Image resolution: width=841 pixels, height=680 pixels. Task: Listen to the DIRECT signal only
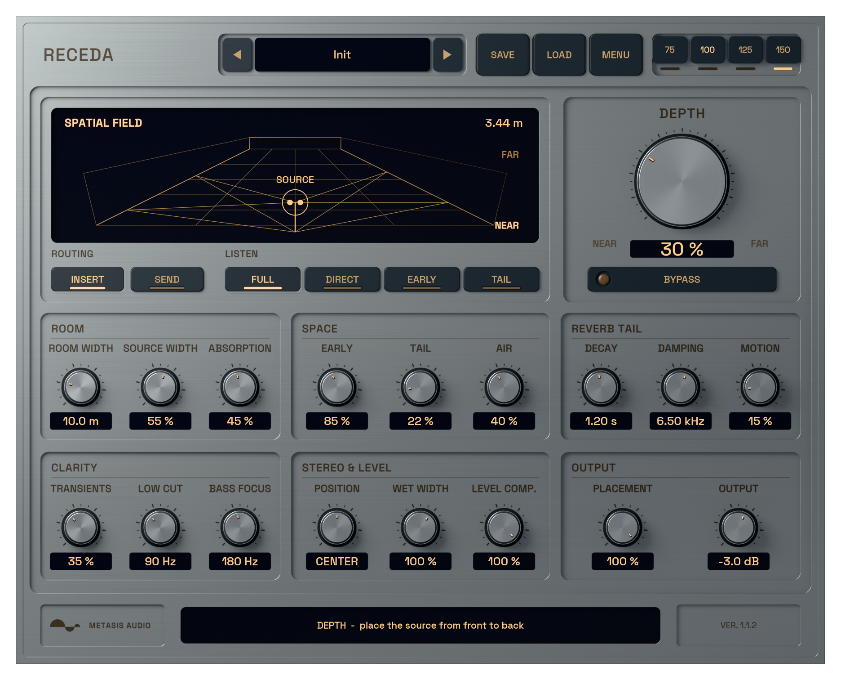point(342,279)
